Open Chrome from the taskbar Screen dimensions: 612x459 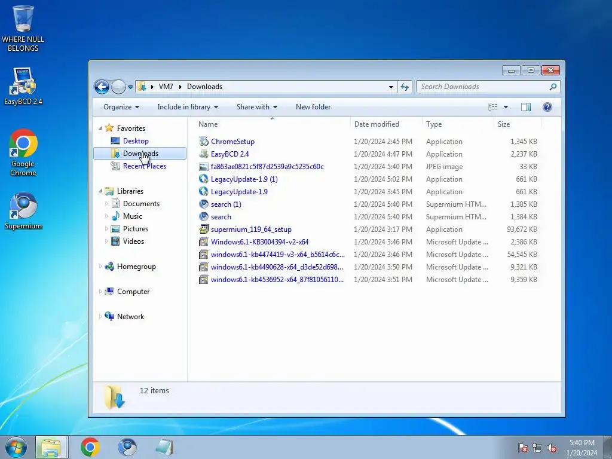pyautogui.click(x=90, y=447)
